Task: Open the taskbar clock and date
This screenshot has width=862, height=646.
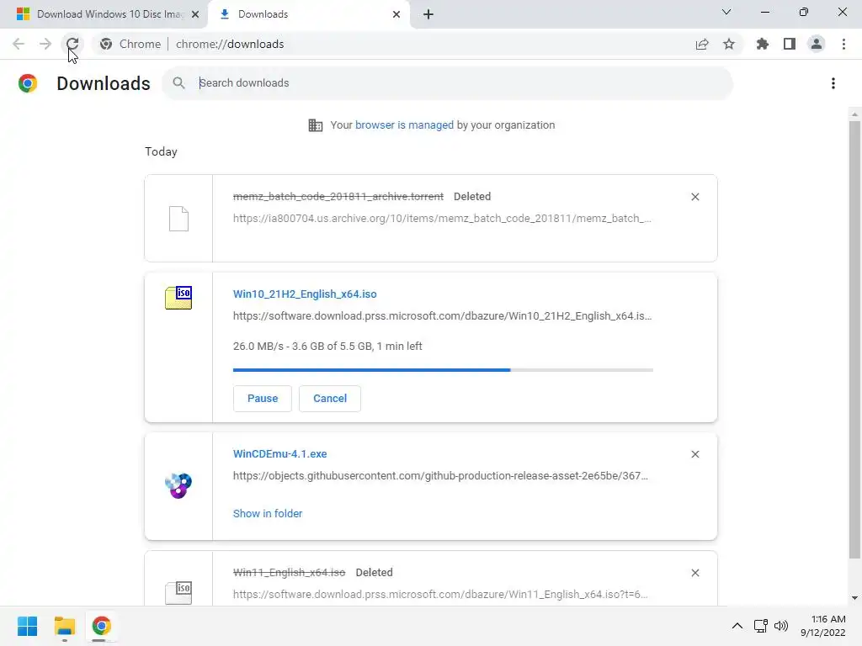Action: (x=823, y=626)
